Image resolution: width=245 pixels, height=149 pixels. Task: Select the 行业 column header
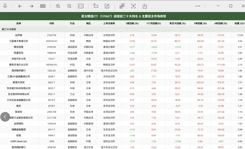click(x=72, y=23)
